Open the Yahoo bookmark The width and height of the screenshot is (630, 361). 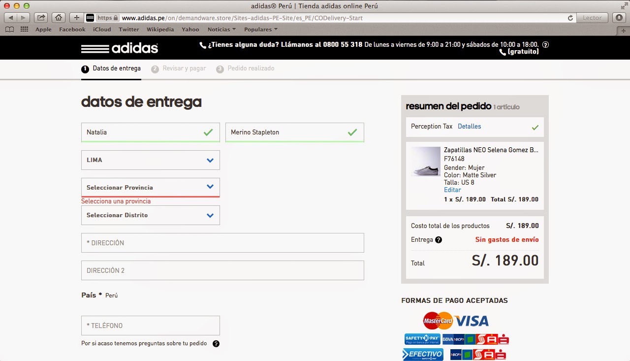click(190, 30)
